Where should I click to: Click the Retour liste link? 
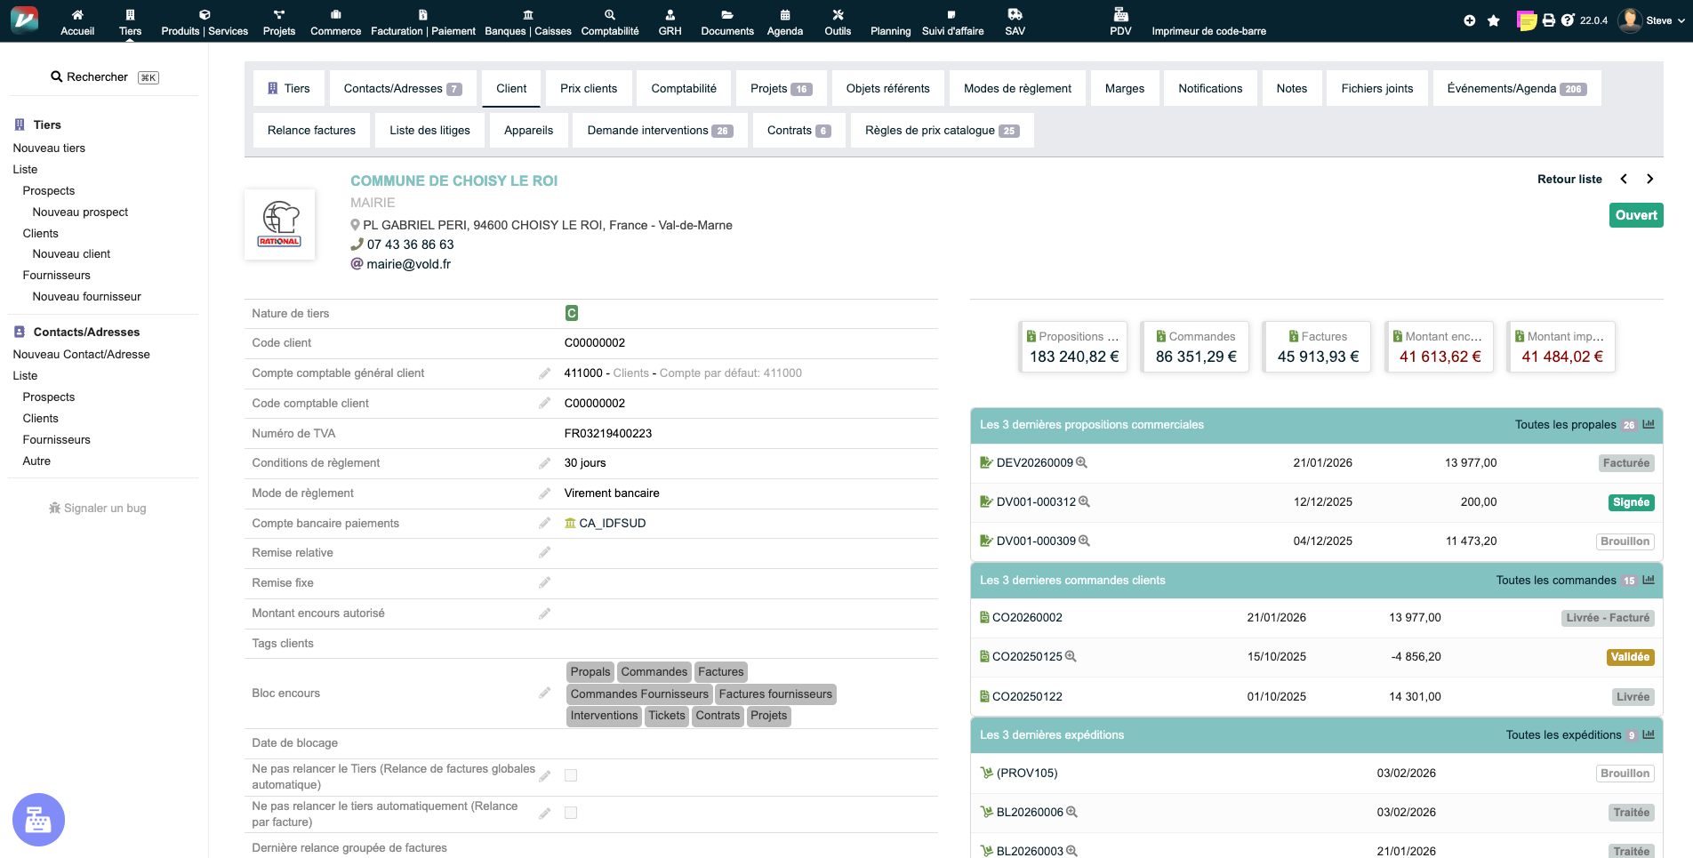(x=1569, y=179)
